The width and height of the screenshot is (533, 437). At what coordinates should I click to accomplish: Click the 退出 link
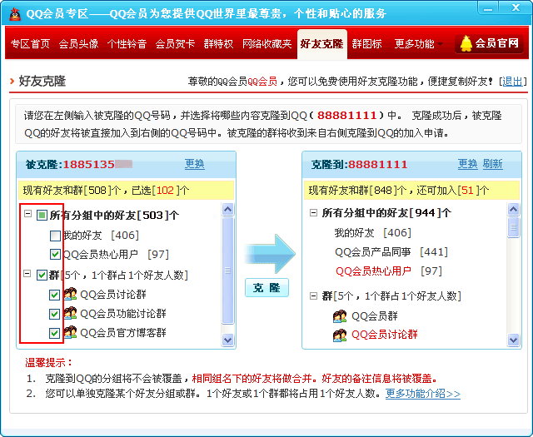click(512, 82)
